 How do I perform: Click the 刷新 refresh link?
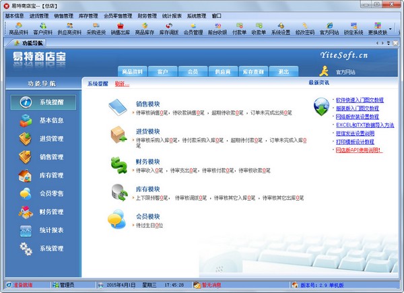click(122, 84)
